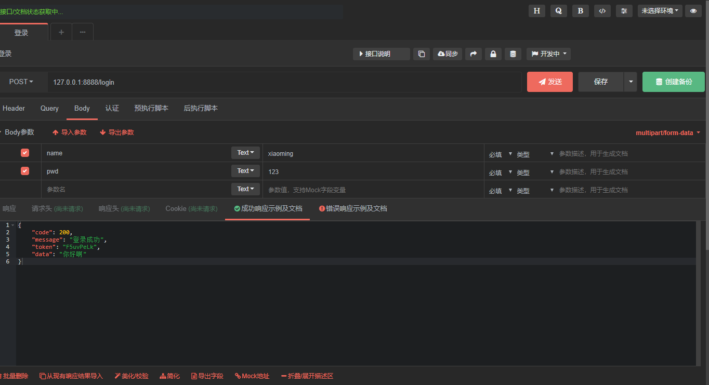Expand the save options arrow
Image resolution: width=709 pixels, height=385 pixels.
click(631, 82)
